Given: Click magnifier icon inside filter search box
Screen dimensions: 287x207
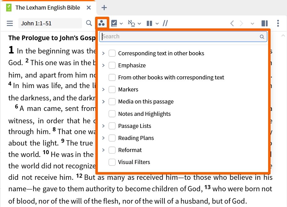Looking at the screenshot, I should click(262, 37).
